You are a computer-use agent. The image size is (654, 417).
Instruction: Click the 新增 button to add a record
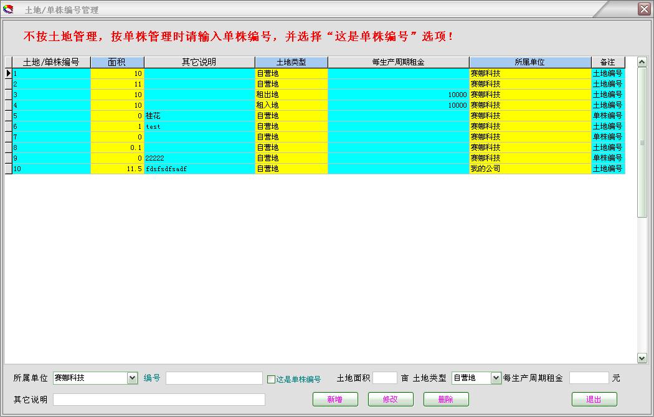pyautogui.click(x=335, y=399)
